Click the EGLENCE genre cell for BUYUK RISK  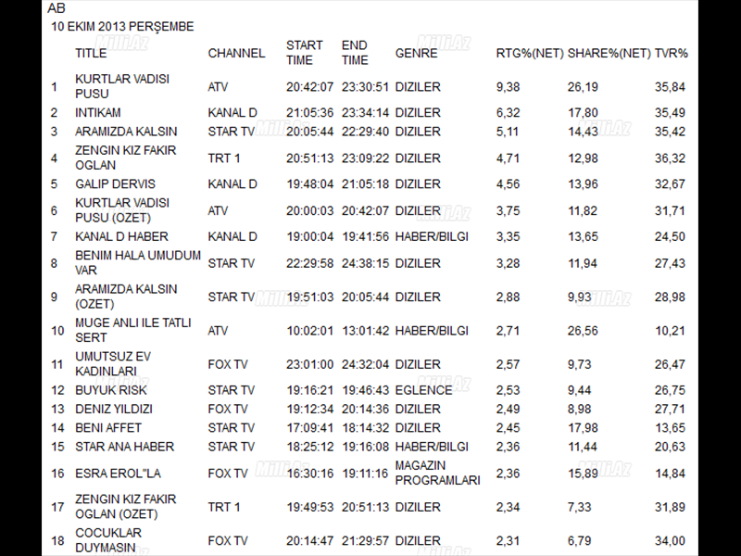[423, 390]
